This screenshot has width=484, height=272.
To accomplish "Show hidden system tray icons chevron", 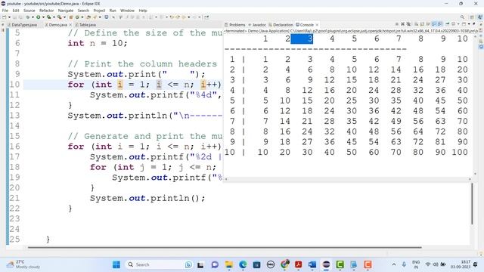I will (394, 264).
